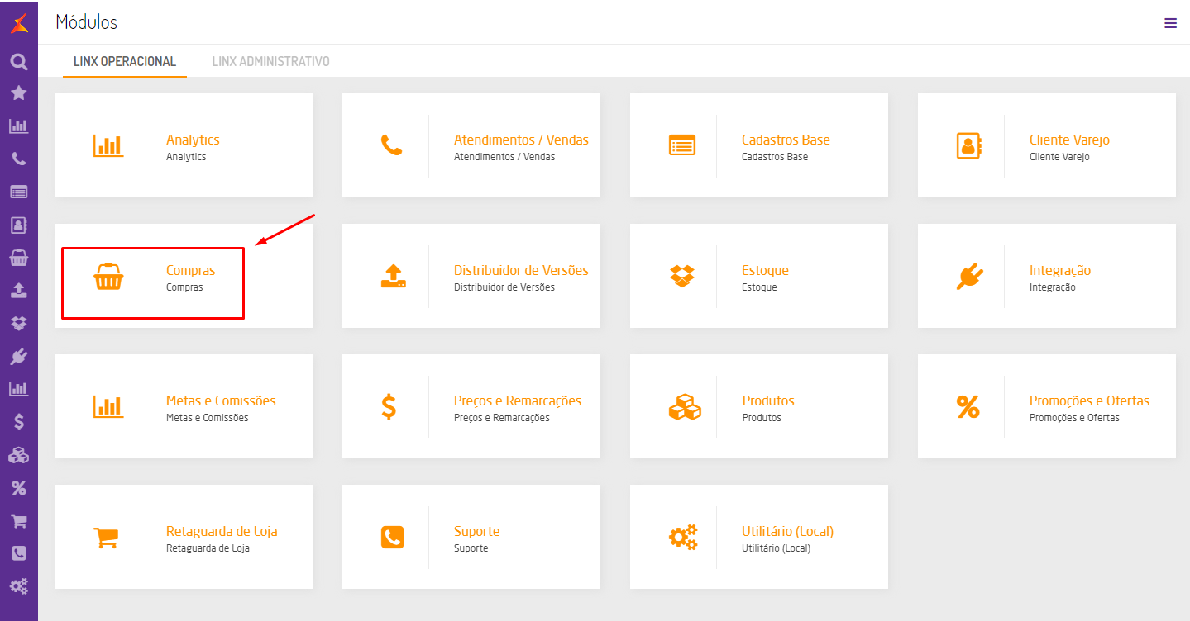Screen dimensions: 1190x621
Task: Open the orange Suporte module title
Action: pyautogui.click(x=477, y=531)
